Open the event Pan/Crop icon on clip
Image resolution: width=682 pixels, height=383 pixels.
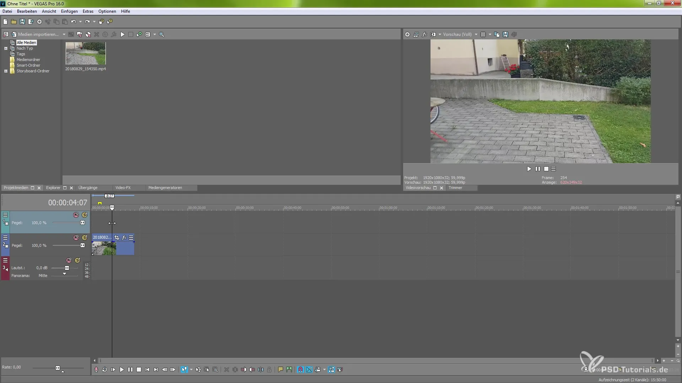pyautogui.click(x=117, y=238)
